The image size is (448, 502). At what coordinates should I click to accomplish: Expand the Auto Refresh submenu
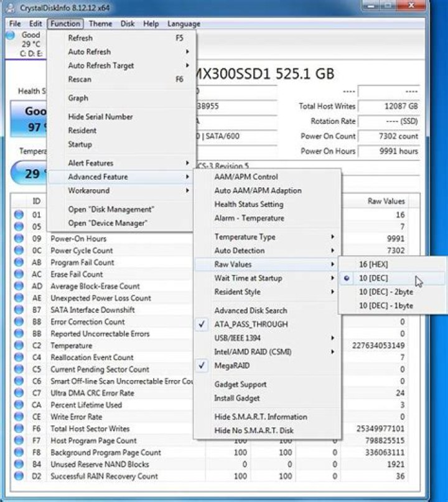[x=121, y=52]
